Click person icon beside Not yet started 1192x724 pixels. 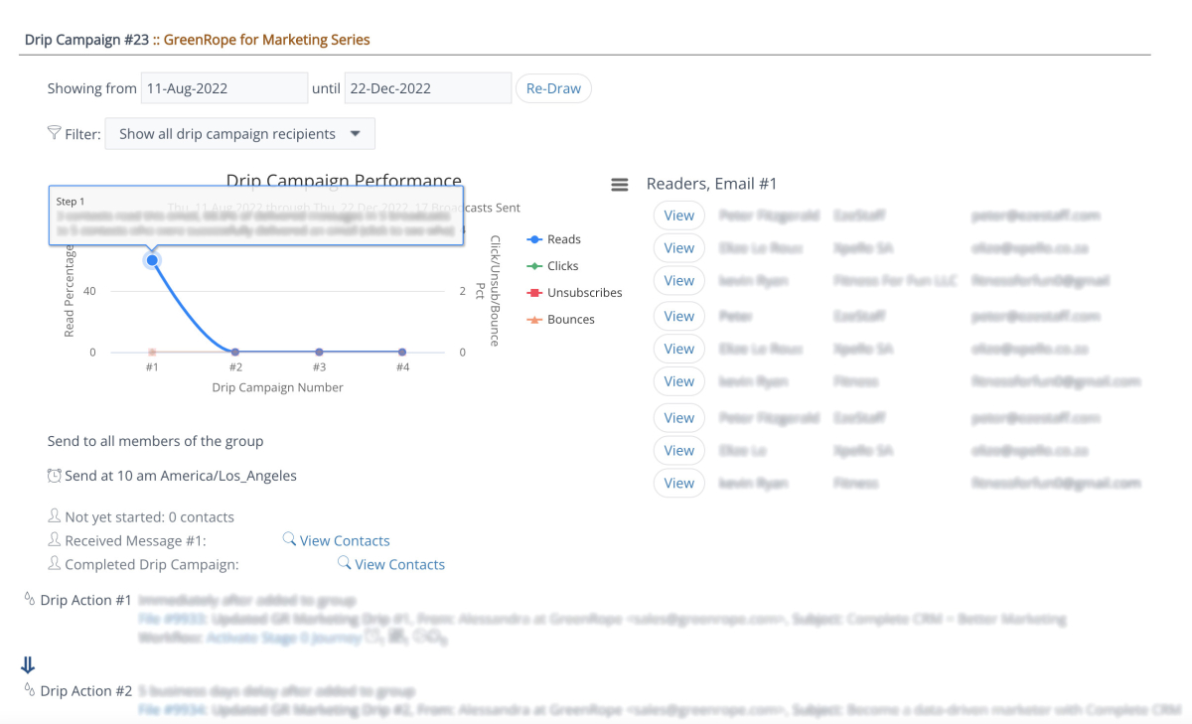(x=55, y=516)
